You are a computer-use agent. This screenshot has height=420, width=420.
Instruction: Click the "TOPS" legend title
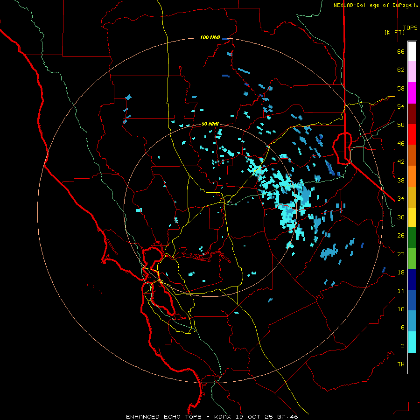tap(410, 28)
